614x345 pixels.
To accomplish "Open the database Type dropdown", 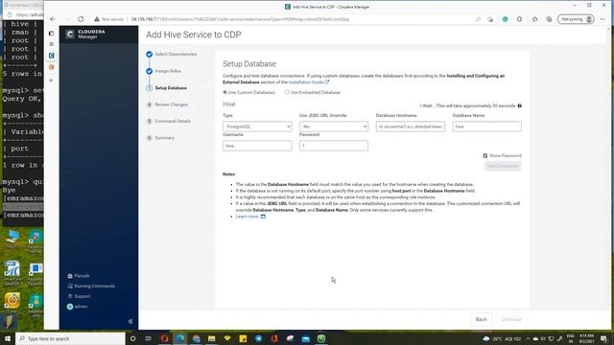I will click(257, 126).
